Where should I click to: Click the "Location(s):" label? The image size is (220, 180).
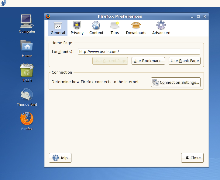tap(63, 52)
